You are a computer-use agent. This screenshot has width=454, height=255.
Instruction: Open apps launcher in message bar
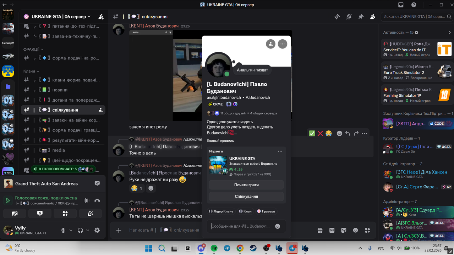pyautogui.click(x=367, y=230)
